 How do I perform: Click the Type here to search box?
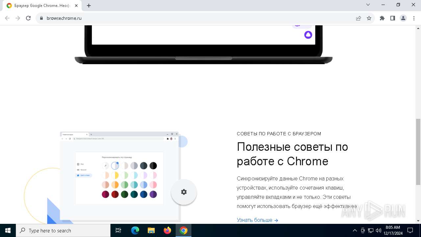(63, 230)
